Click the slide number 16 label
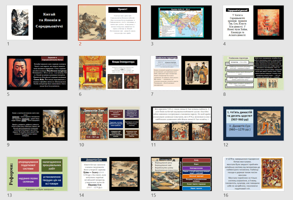293x200 pixels. (226, 195)
